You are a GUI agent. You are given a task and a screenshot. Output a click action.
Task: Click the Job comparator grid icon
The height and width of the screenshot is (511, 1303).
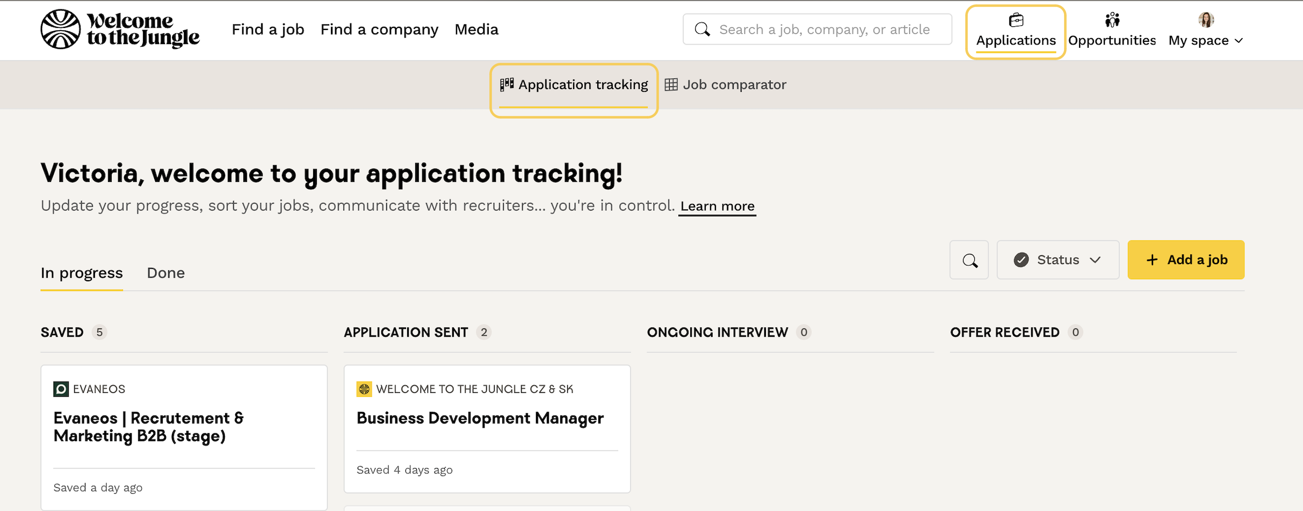point(671,85)
